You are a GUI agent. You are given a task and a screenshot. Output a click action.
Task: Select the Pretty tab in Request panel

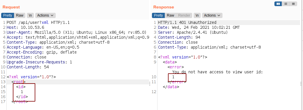pos(8,15)
